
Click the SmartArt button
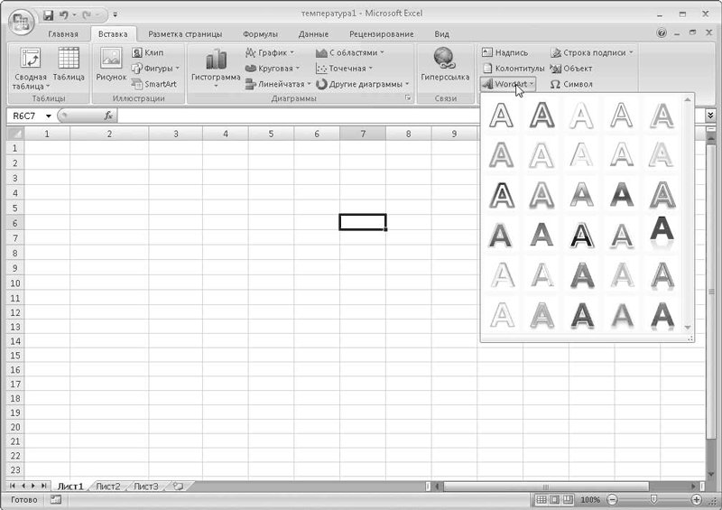[154, 84]
